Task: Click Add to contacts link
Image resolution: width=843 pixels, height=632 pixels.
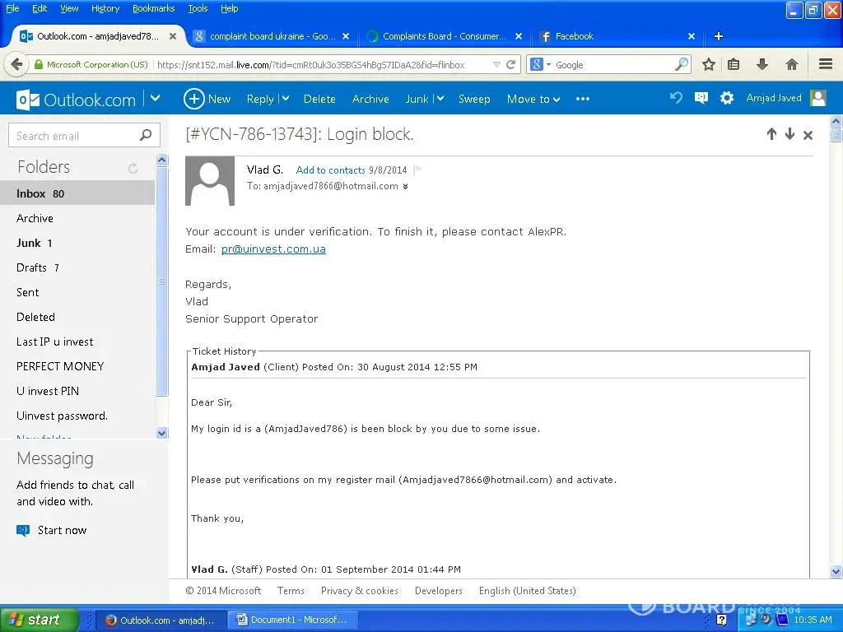Action: (x=330, y=170)
